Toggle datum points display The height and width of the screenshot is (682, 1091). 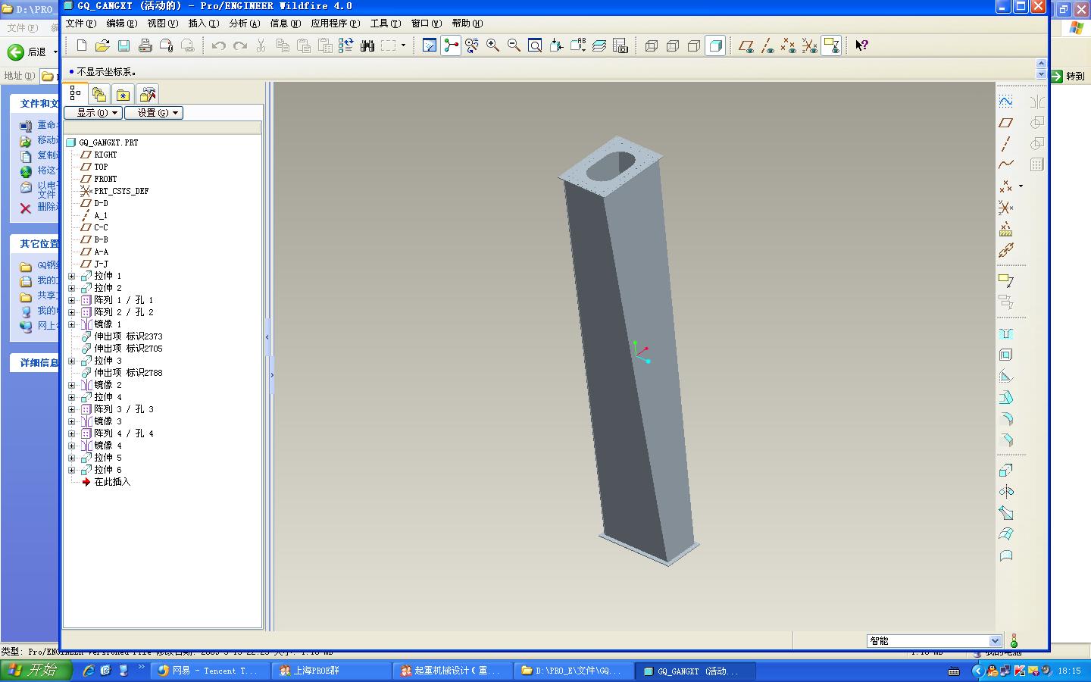pyautogui.click(x=789, y=45)
